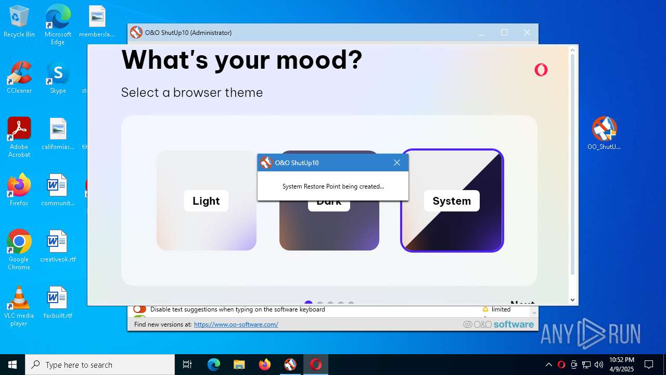Close the O&O ShutUp10 main window
666x375 pixels.
click(x=527, y=32)
